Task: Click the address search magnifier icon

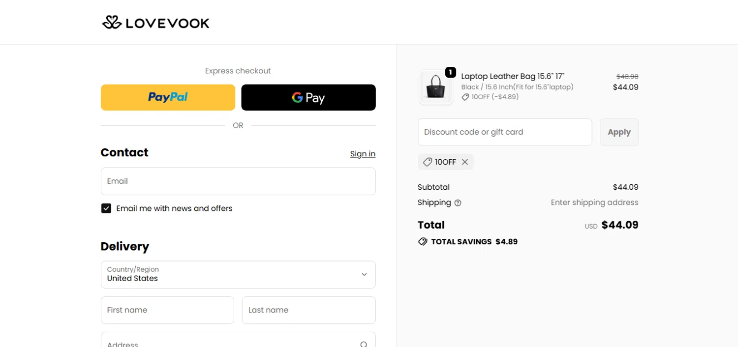Action: pos(364,345)
